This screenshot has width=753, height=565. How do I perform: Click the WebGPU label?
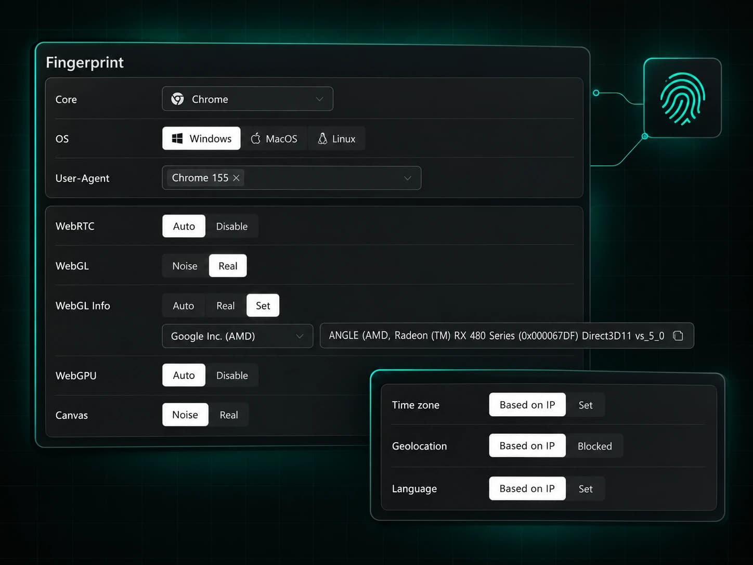pos(76,376)
